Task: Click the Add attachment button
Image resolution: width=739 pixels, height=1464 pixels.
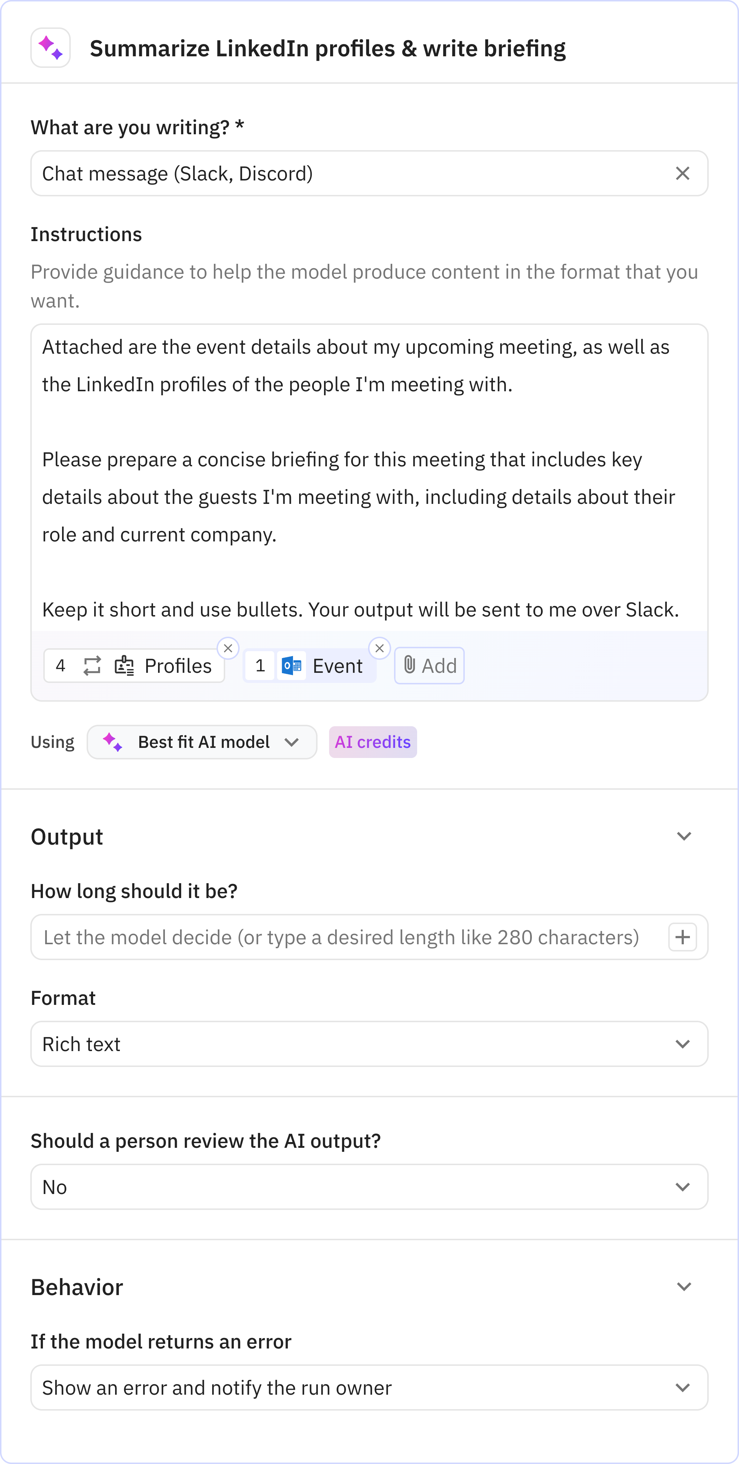Action: click(x=429, y=666)
